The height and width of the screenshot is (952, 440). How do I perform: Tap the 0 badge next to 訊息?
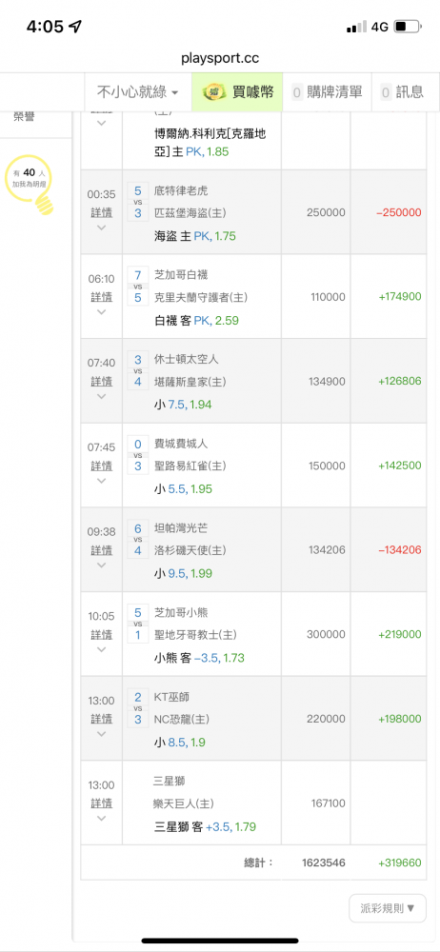pyautogui.click(x=386, y=92)
